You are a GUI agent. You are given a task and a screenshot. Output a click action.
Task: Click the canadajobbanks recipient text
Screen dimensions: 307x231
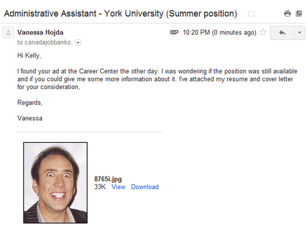[x=45, y=42]
